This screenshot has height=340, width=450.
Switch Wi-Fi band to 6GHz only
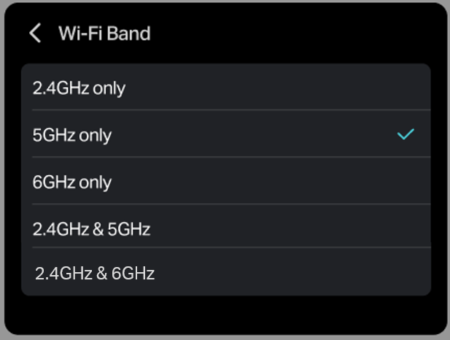click(x=72, y=182)
